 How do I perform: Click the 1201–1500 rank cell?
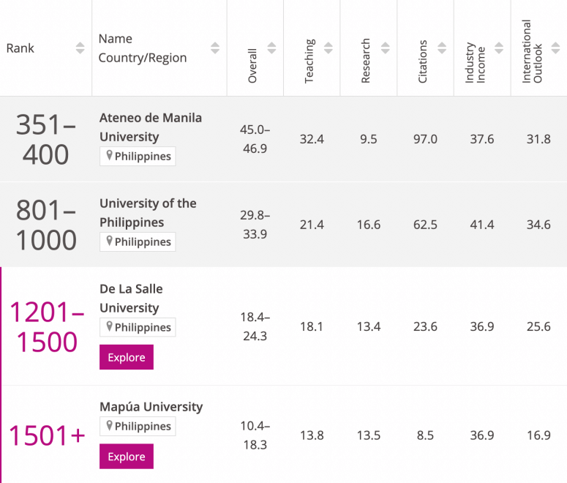[x=47, y=326]
